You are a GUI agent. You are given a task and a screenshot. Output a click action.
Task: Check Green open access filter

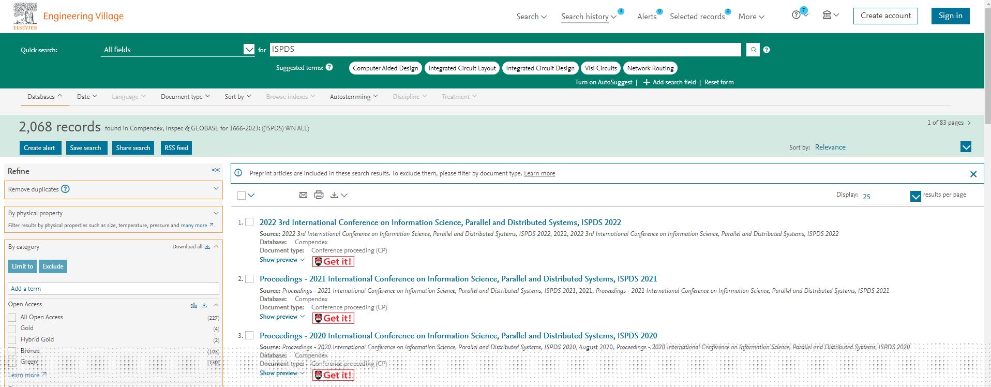coord(12,363)
